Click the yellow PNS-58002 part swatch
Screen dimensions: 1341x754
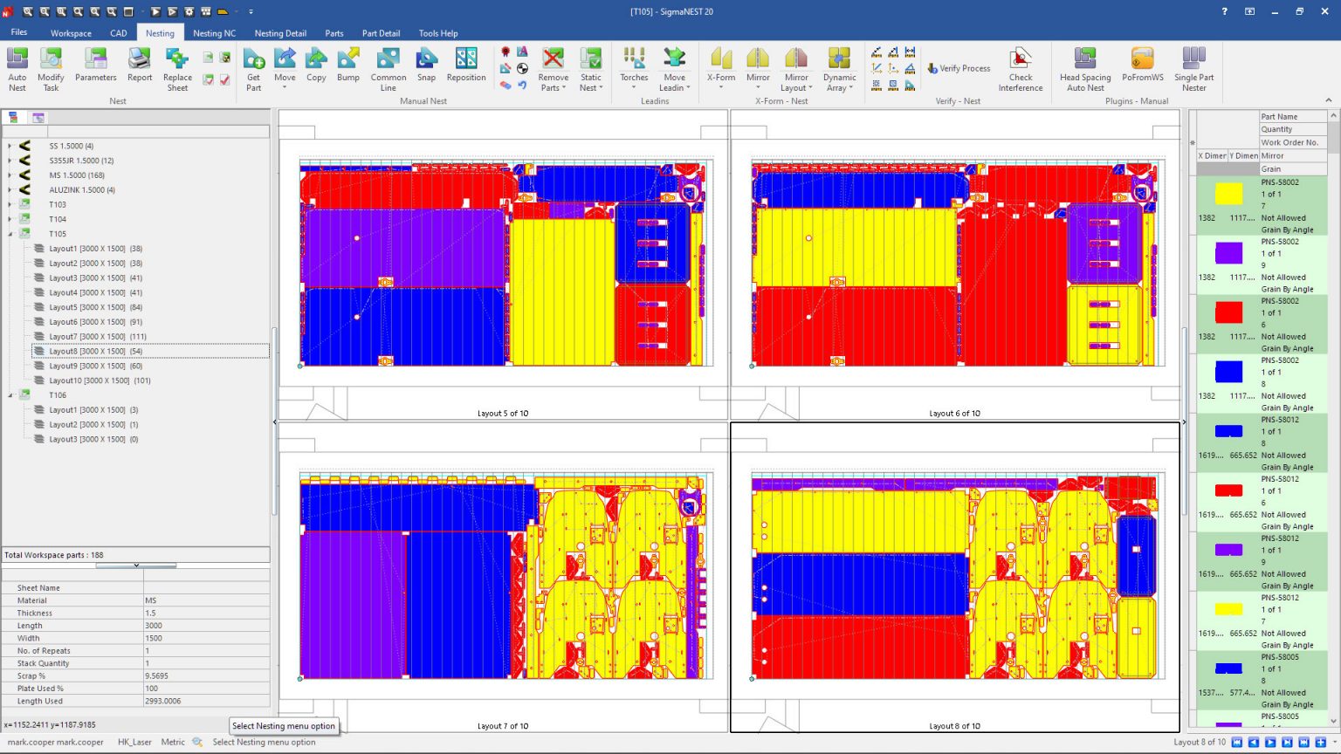point(1228,194)
